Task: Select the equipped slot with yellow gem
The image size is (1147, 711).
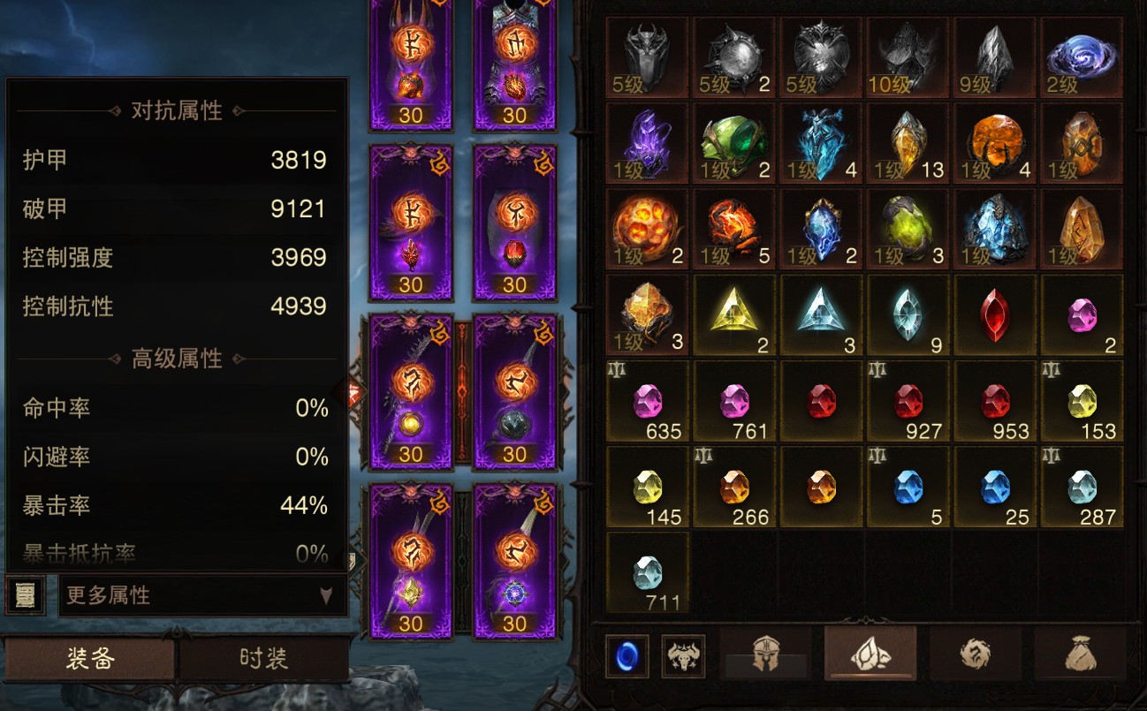Action: click(411, 391)
